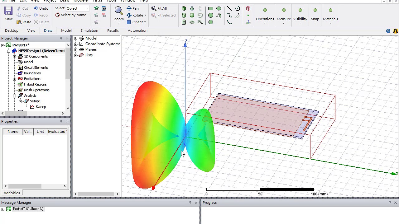Expand Project7 in Message Manager
Viewport: 399px width, 224px height.
3,209
